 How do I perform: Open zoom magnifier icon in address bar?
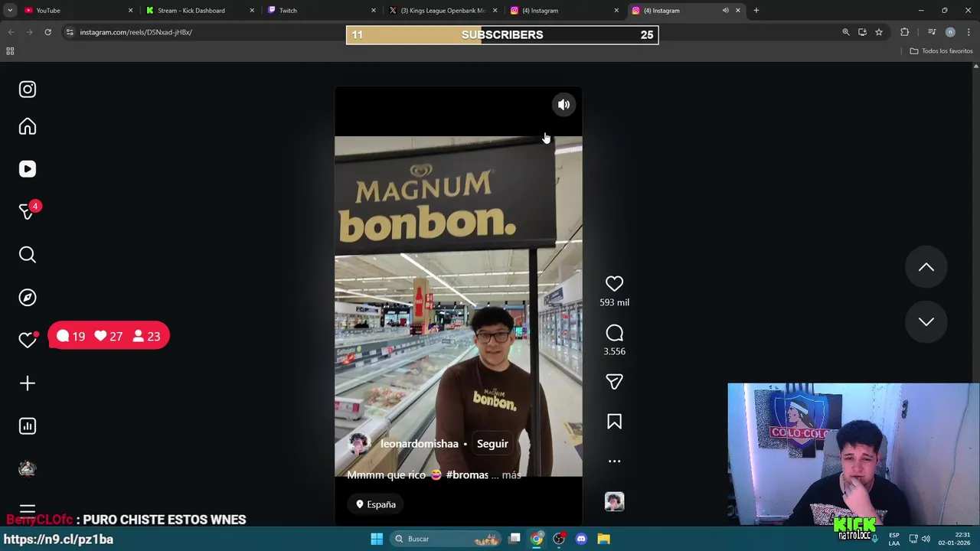point(846,32)
